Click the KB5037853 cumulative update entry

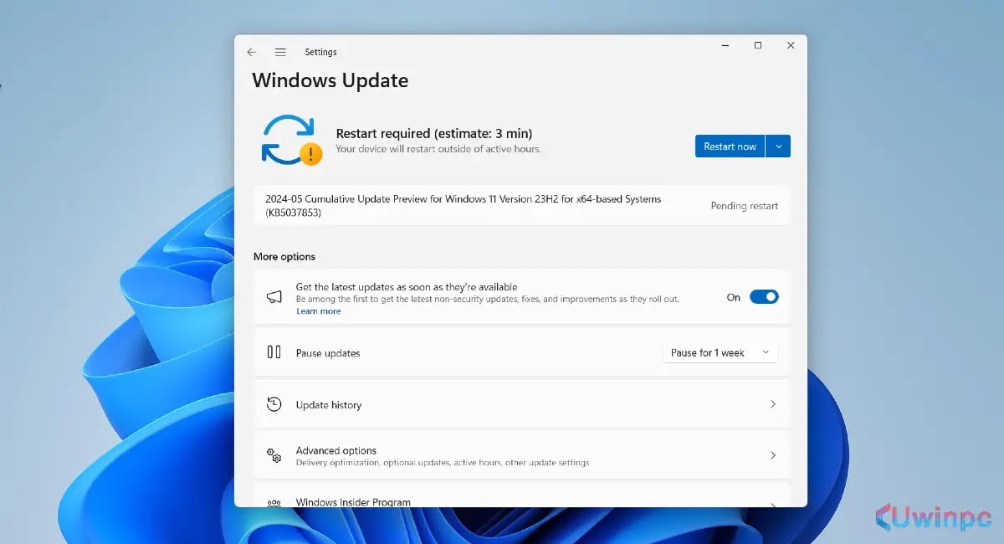tap(521, 206)
